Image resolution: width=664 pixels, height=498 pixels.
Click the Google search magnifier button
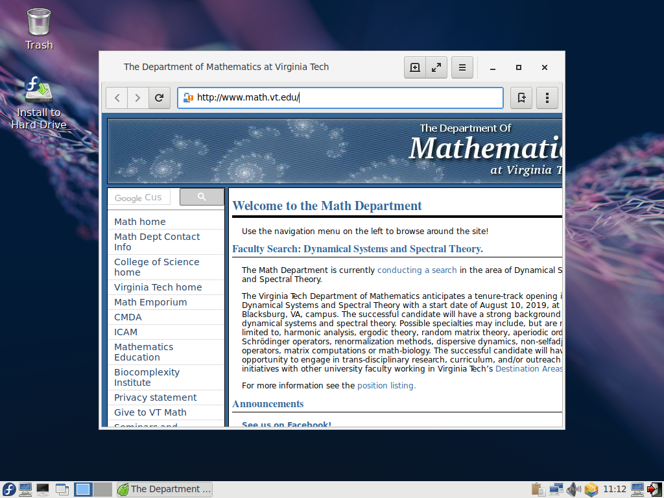point(202,197)
